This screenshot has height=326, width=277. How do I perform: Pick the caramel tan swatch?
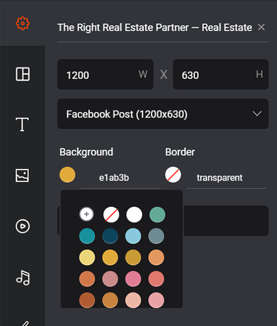110,300
